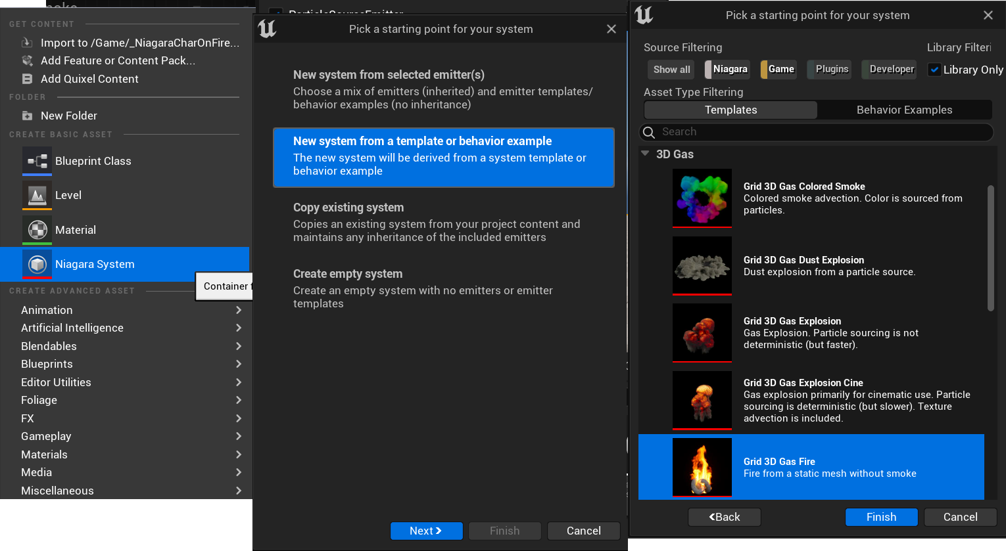This screenshot has height=551, width=1006.
Task: Select the Grid 3D Gas Explosion Cine thumbnail
Action: pos(702,401)
